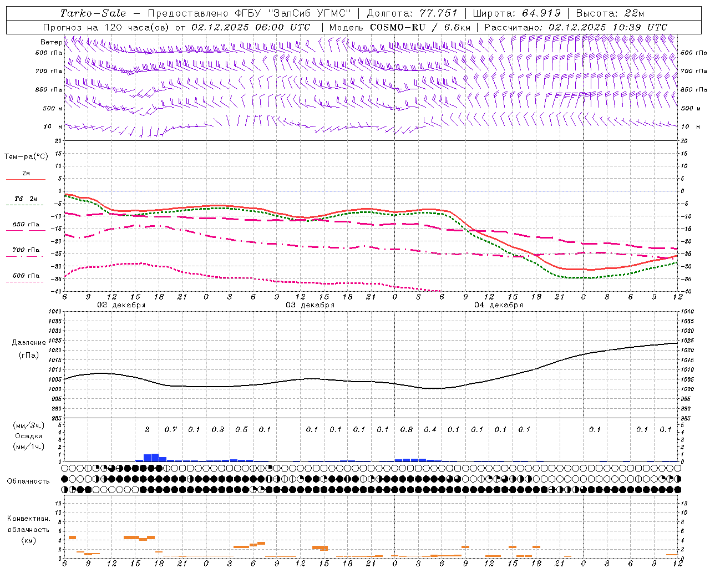Click the "Давление" pressure panel label

(28, 343)
